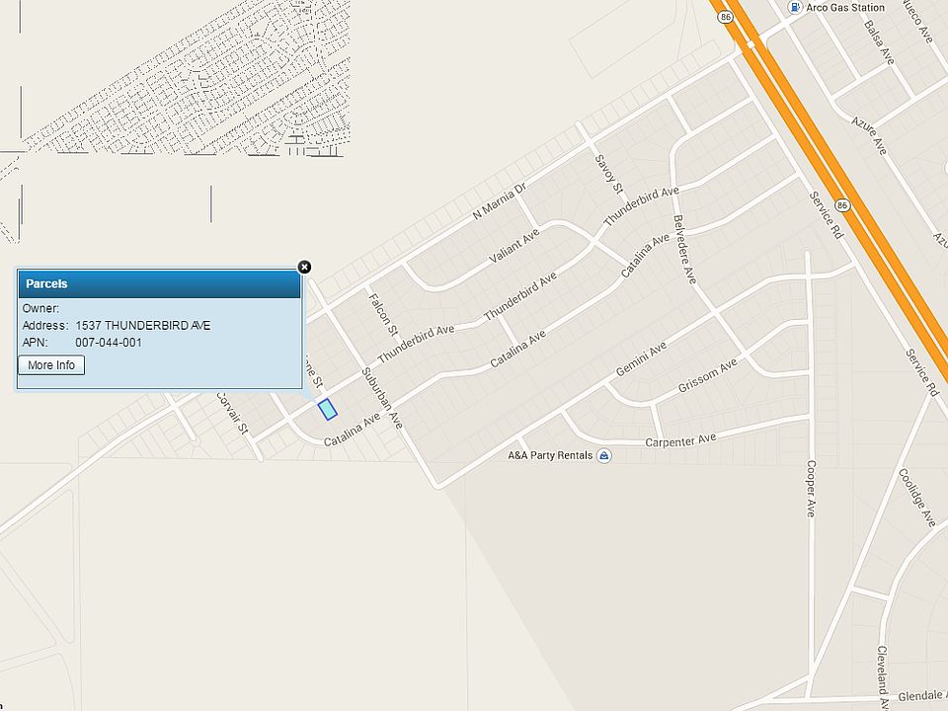Select the highlighted blue parcel polygon

click(327, 409)
